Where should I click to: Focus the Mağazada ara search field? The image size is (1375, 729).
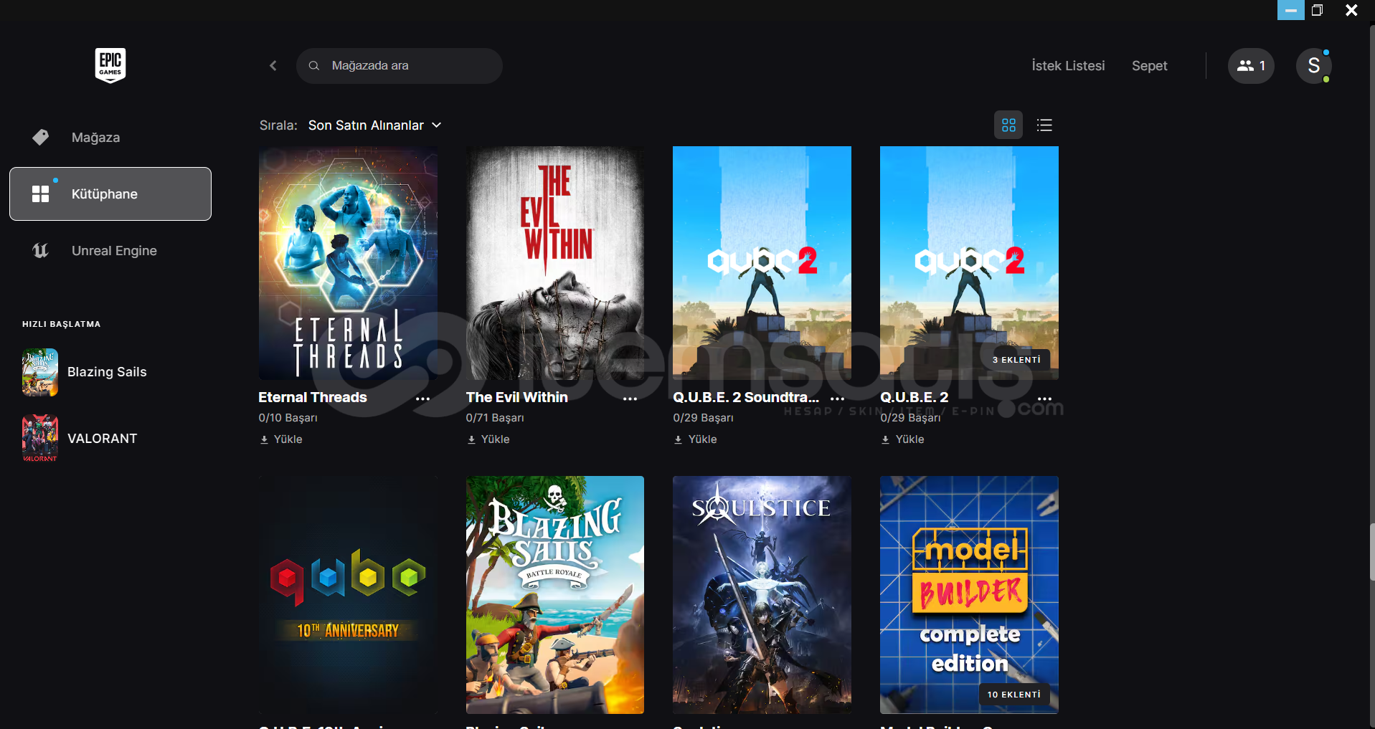(399, 66)
